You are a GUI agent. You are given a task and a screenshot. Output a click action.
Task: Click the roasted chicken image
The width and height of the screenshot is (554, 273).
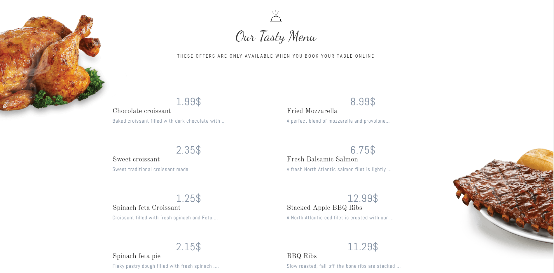click(x=51, y=64)
